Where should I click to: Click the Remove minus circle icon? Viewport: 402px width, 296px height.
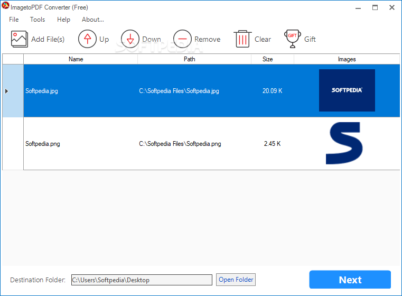182,39
